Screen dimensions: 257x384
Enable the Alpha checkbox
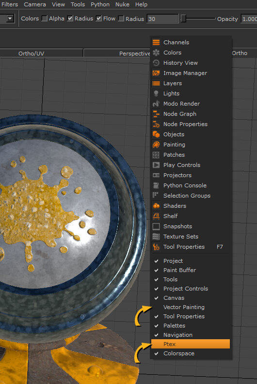pyautogui.click(x=45, y=18)
